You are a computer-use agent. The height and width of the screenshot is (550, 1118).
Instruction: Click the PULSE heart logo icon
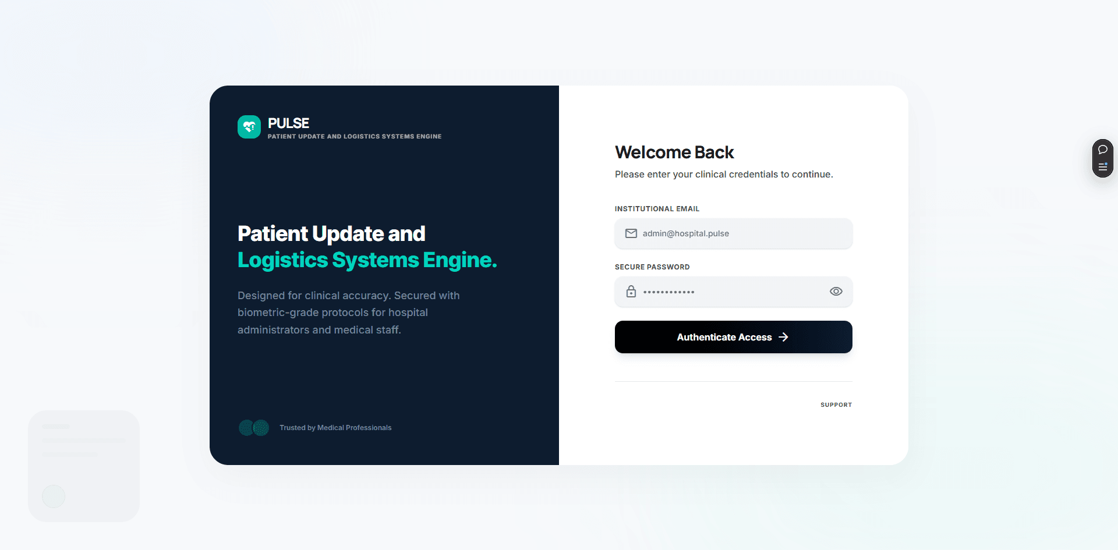tap(249, 127)
